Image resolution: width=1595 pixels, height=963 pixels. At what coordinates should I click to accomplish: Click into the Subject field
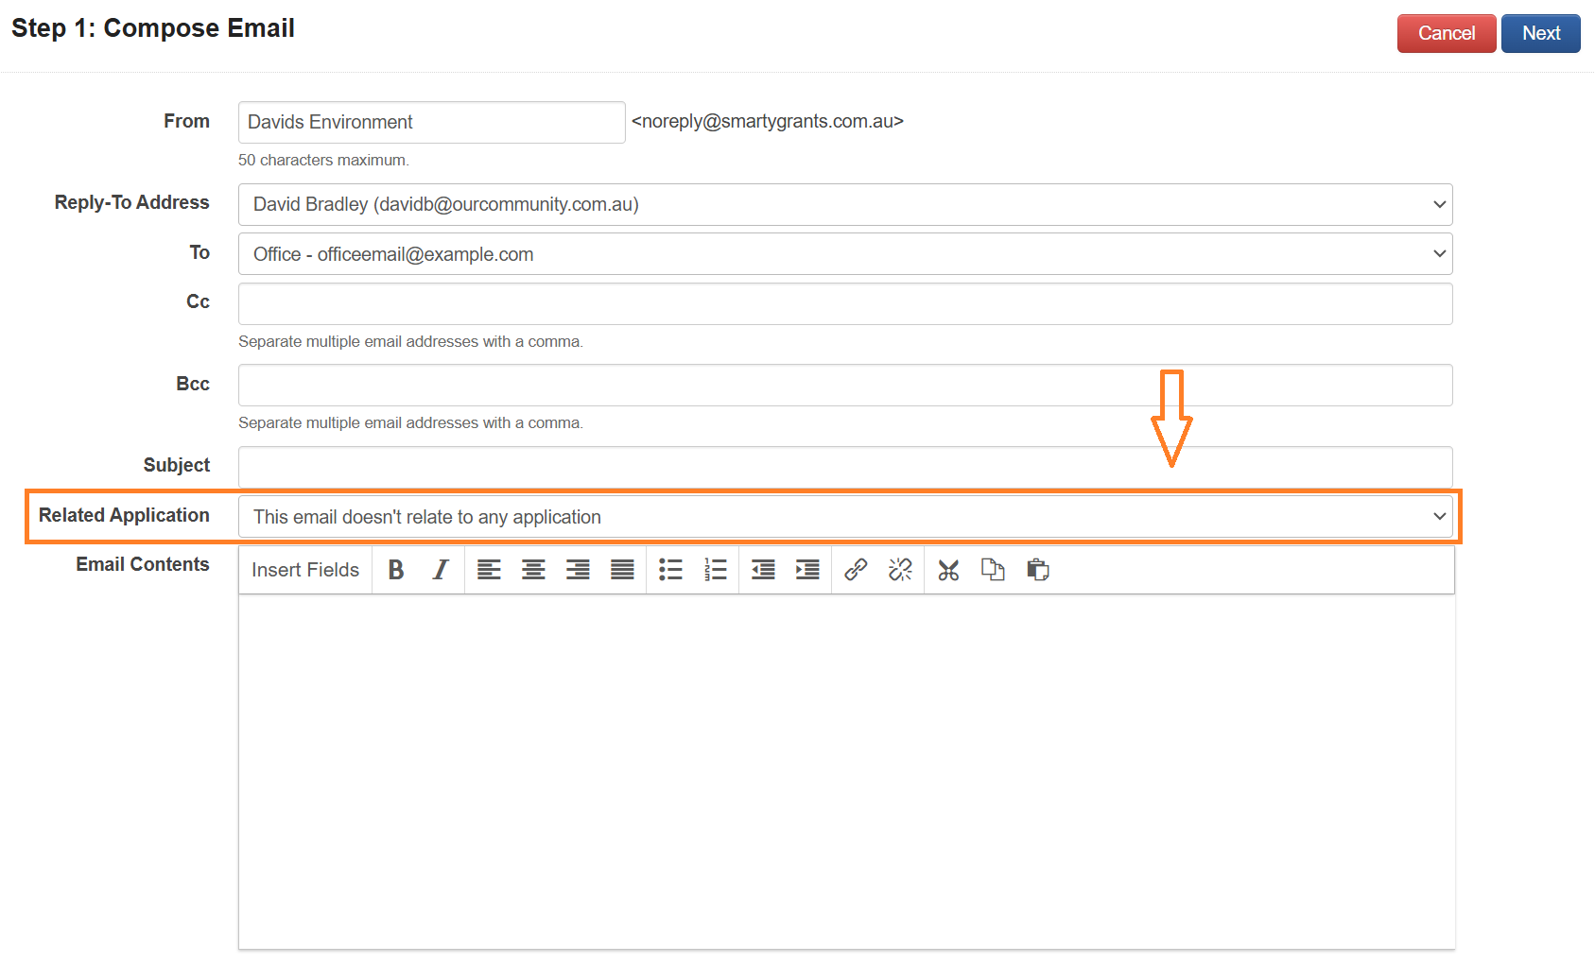[x=844, y=467]
